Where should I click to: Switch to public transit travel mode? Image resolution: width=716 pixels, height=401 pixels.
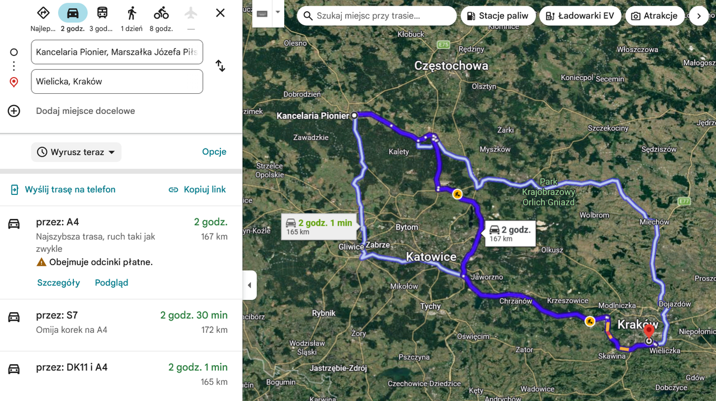[x=102, y=13]
